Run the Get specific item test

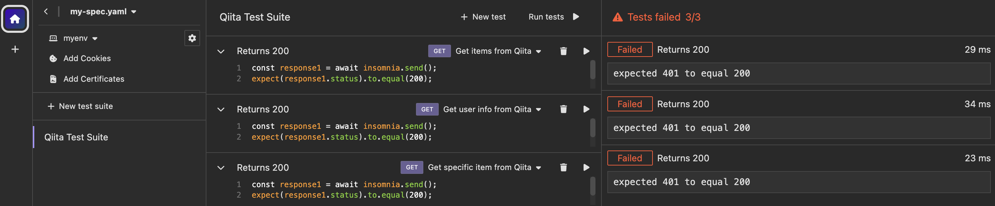[x=586, y=168]
